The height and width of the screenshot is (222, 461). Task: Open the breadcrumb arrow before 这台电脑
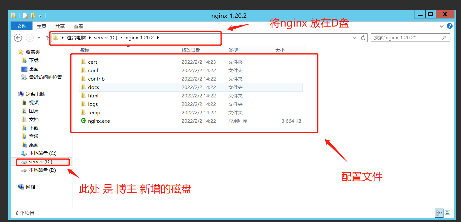tap(63, 38)
